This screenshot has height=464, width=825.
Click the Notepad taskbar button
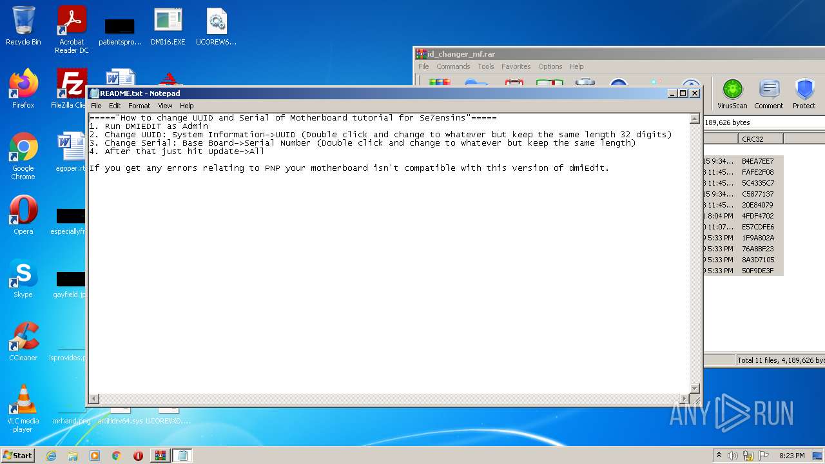pyautogui.click(x=182, y=456)
